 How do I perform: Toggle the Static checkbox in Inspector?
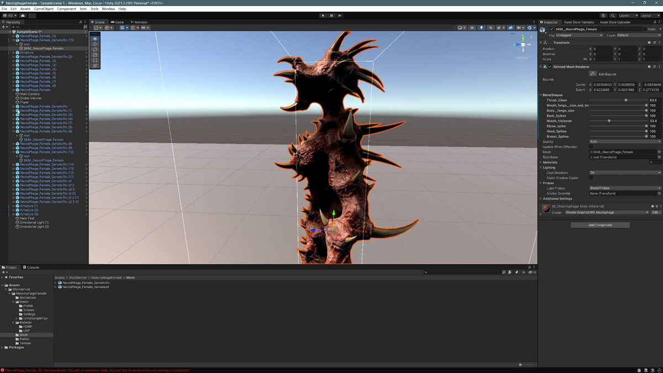click(645, 29)
